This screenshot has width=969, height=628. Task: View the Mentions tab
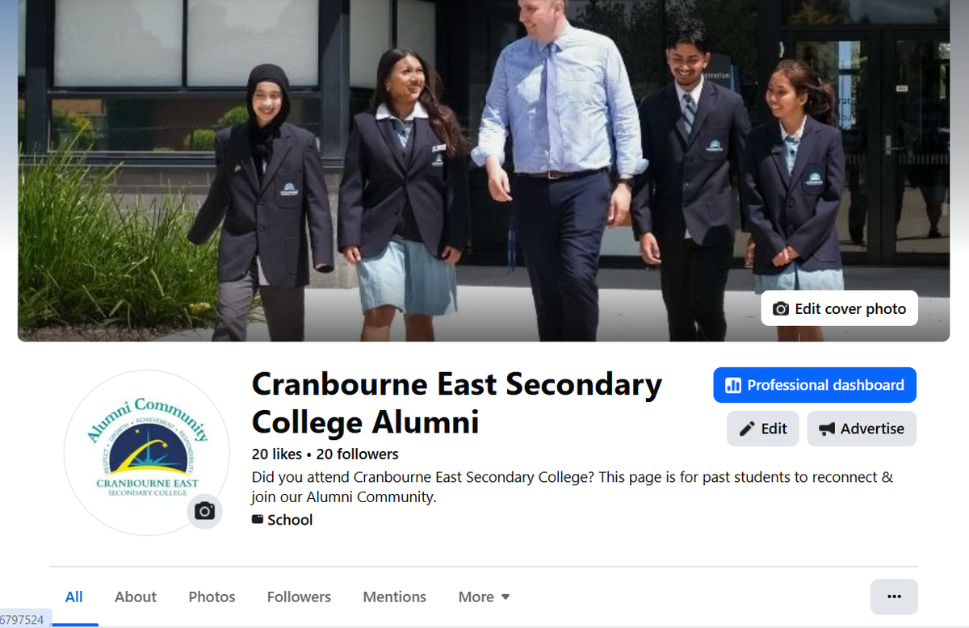click(x=394, y=597)
